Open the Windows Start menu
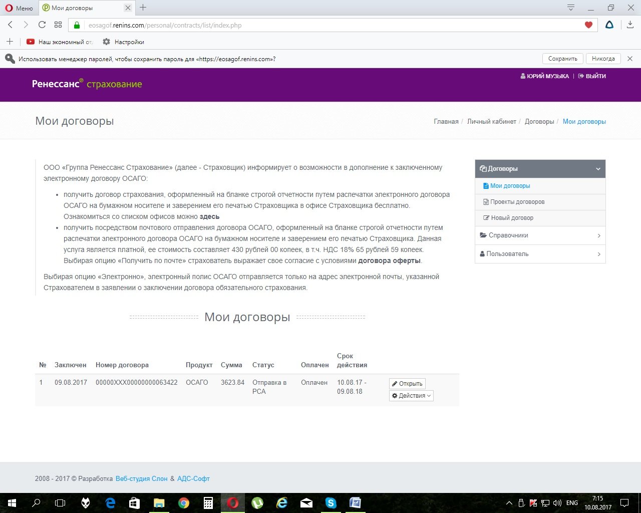The image size is (641, 513). click(x=12, y=502)
